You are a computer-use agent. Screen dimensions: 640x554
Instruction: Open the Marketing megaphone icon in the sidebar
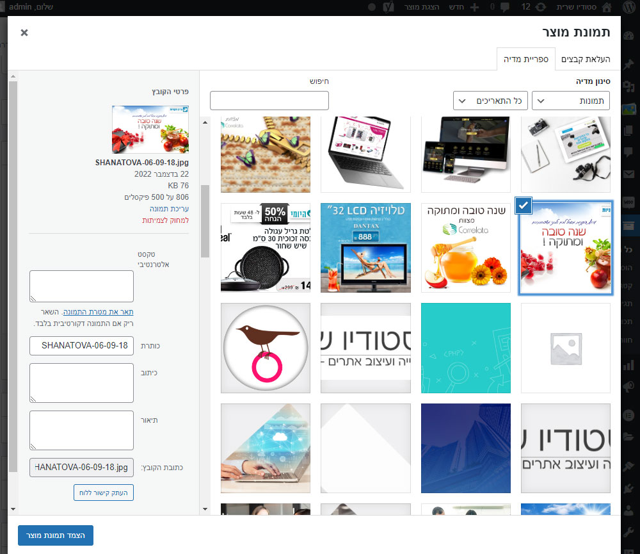tap(628, 386)
